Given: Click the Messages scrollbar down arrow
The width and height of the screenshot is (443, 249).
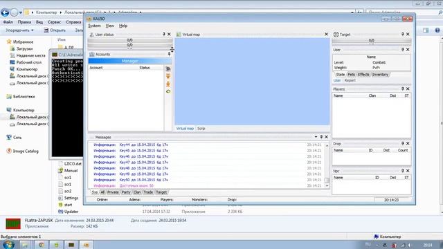Looking at the screenshot, I should click(327, 186).
